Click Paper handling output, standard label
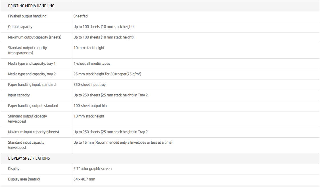320x187 pixels. point(33,106)
